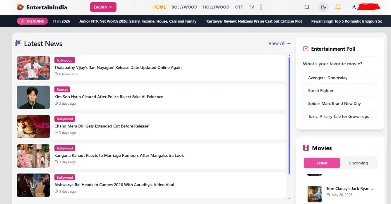Open the search magnifier icon
Viewport: 391px width, 204px height.
pos(307,7)
